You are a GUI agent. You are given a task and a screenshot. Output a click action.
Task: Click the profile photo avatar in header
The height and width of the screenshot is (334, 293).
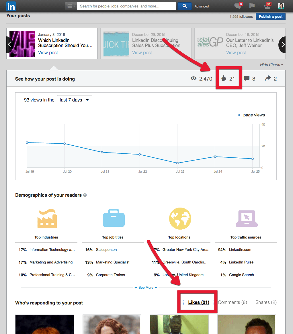pos(281,6)
